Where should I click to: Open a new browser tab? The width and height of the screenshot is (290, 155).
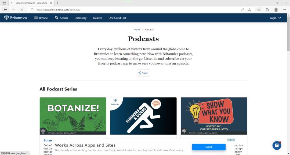pos(57,3)
